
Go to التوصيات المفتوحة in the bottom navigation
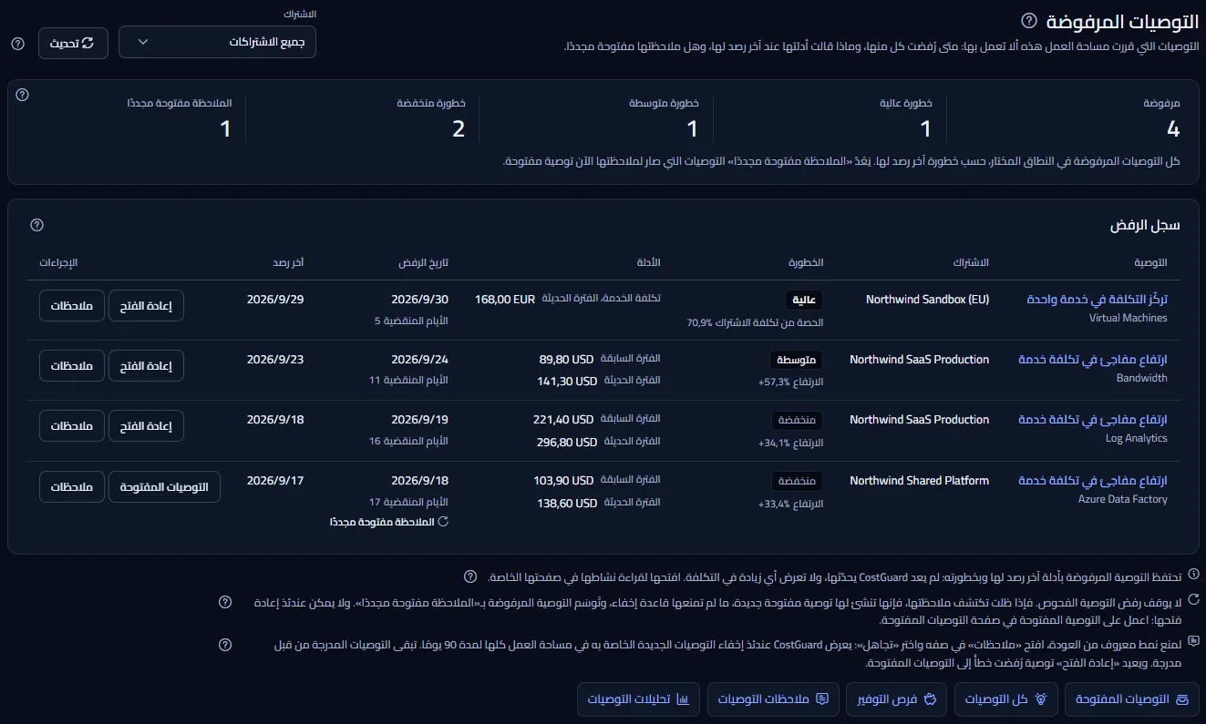(x=1132, y=699)
